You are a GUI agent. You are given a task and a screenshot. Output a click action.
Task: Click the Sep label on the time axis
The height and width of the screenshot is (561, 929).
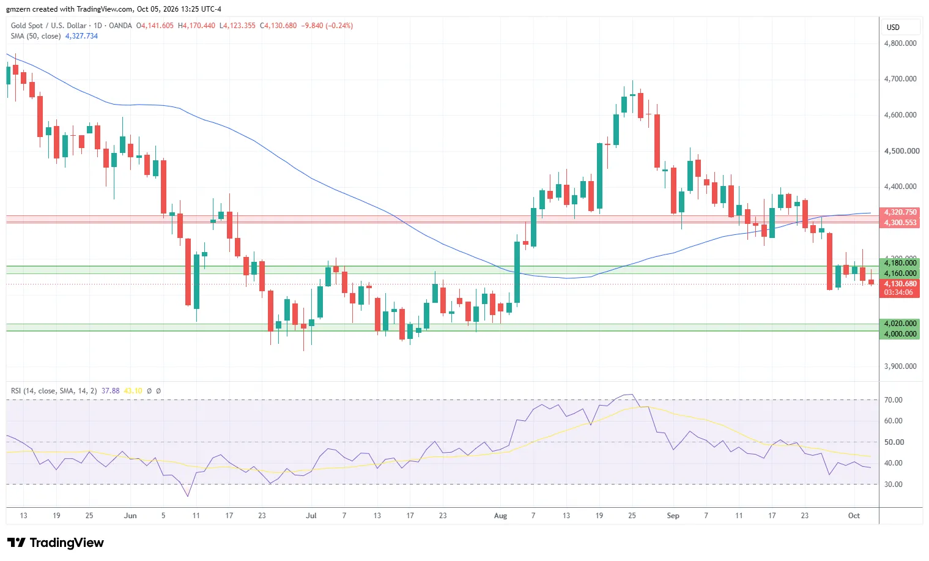tap(673, 516)
